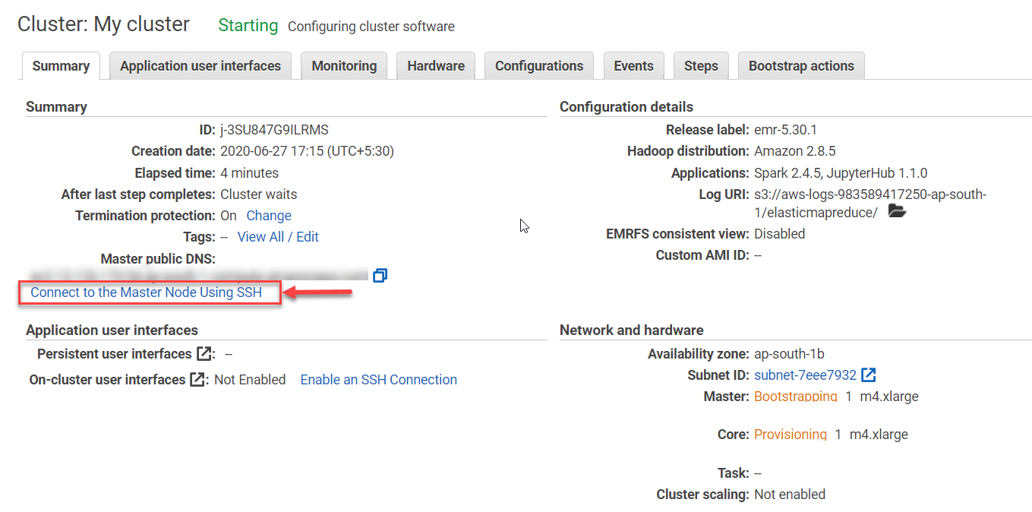Go to the Monitoring tab
The height and width of the screenshot is (512, 1032).
(x=344, y=66)
